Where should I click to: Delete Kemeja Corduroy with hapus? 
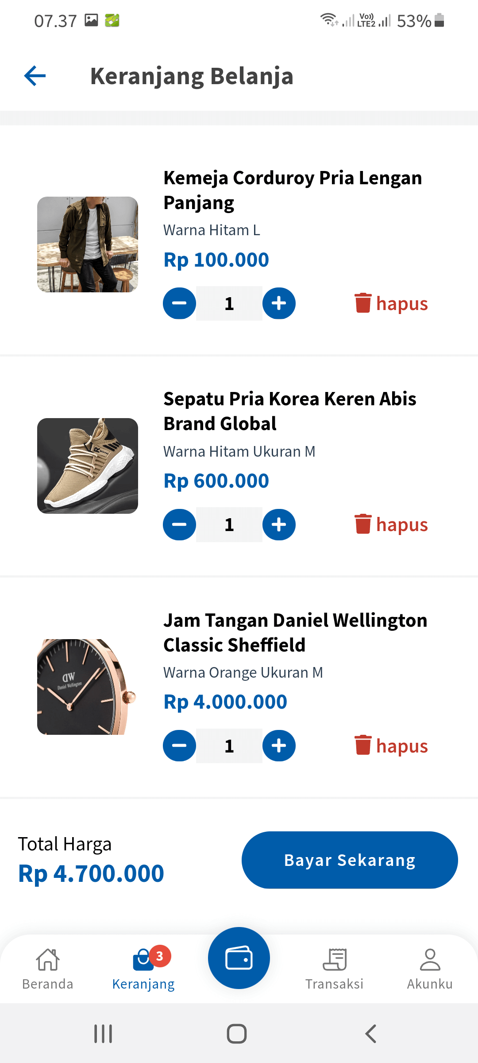click(x=391, y=303)
